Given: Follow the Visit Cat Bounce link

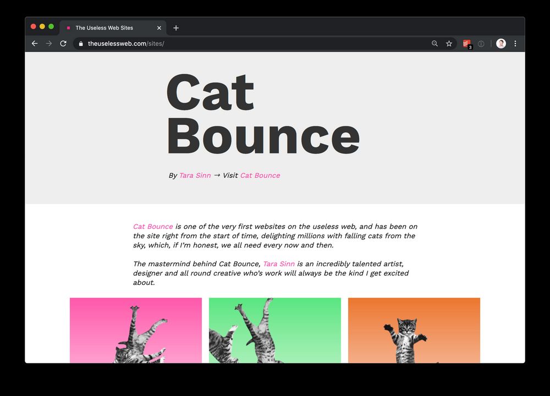Looking at the screenshot, I should tap(260, 175).
